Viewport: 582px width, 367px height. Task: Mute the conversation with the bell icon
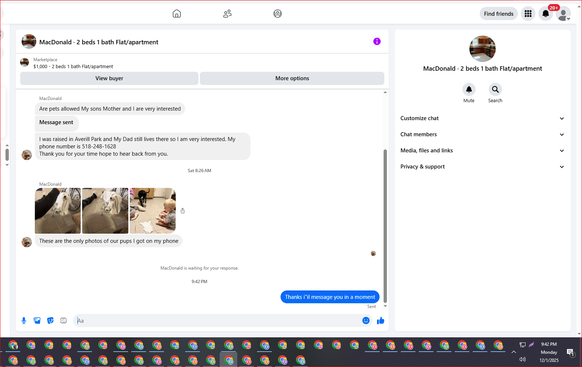469,89
